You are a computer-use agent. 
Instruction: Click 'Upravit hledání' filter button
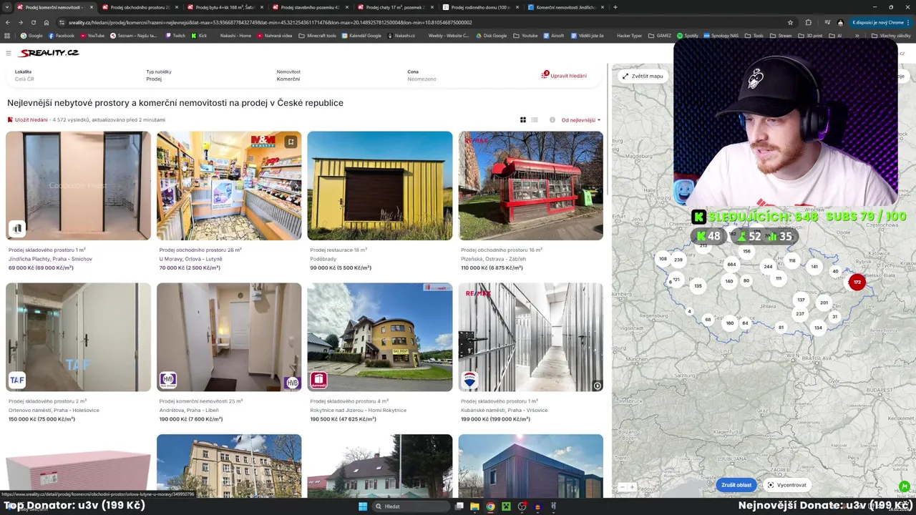tap(565, 75)
